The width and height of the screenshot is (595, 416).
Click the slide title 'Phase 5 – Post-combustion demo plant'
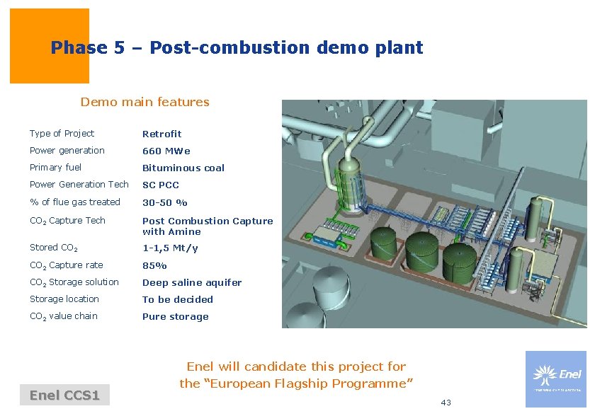pyautogui.click(x=237, y=47)
